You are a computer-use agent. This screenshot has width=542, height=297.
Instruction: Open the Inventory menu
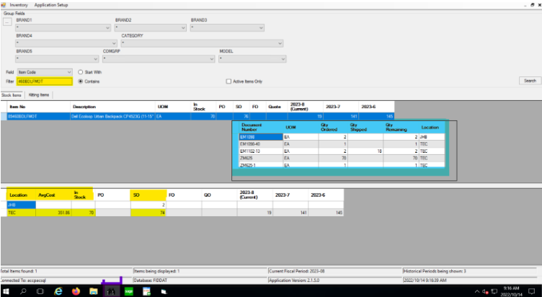19,4
